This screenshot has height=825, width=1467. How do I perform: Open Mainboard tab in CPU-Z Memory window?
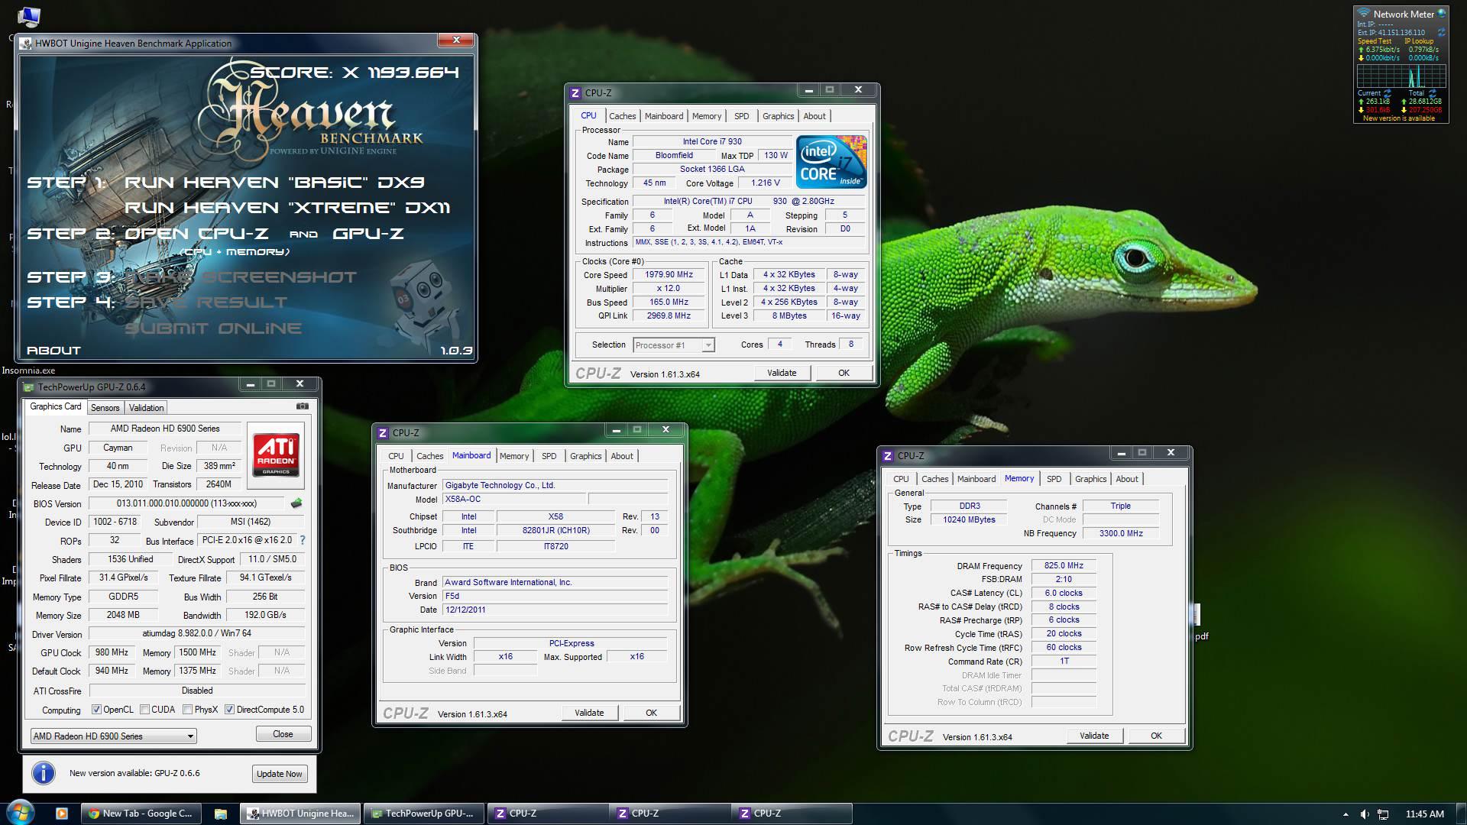point(976,479)
